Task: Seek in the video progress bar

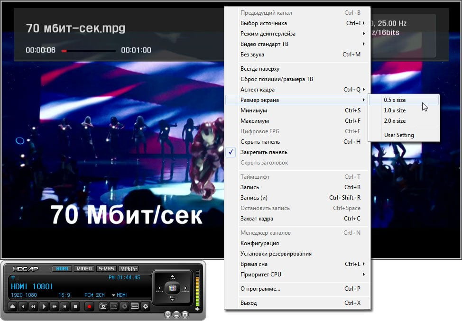Action: coord(88,51)
